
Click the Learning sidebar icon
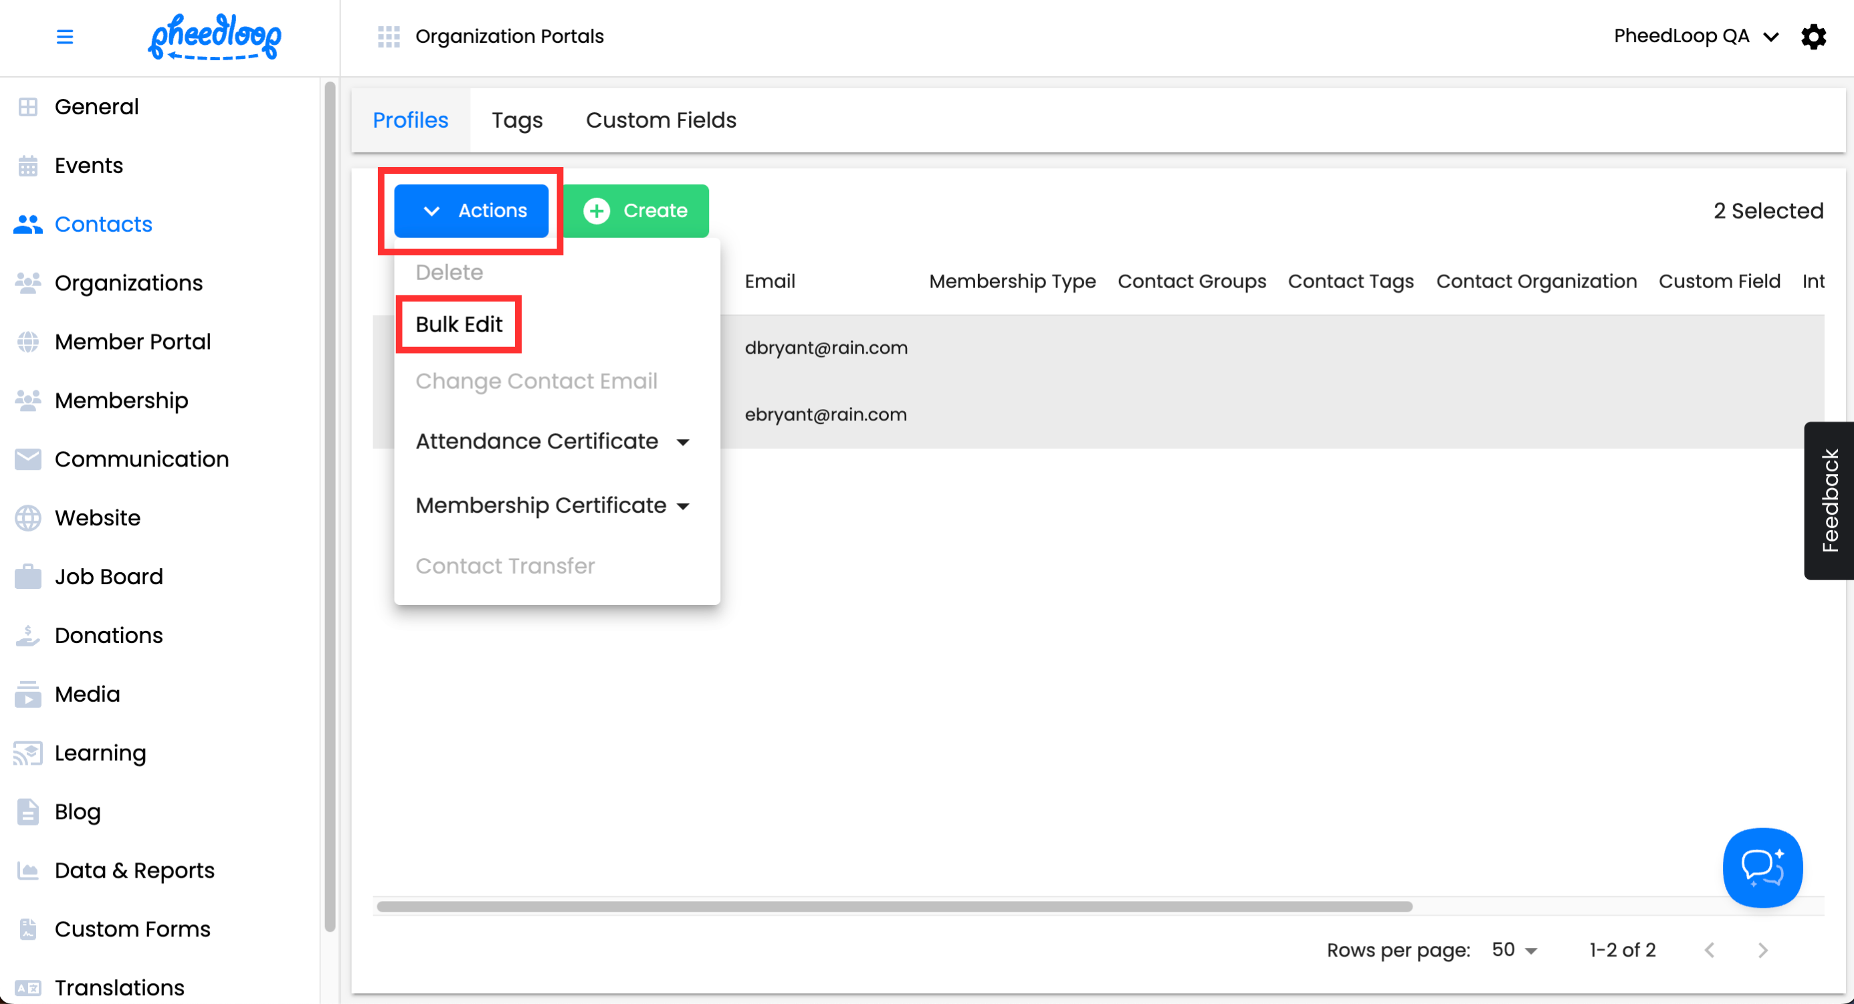point(28,753)
